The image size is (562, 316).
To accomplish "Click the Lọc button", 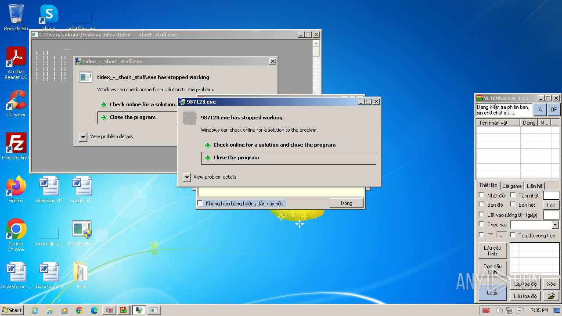I will 551,205.
